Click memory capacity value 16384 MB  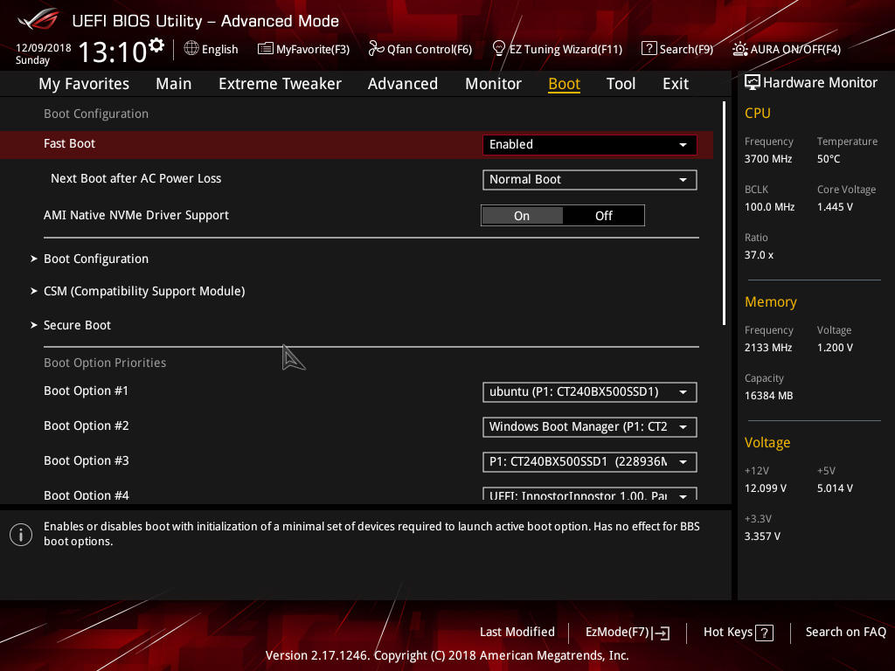768,396
